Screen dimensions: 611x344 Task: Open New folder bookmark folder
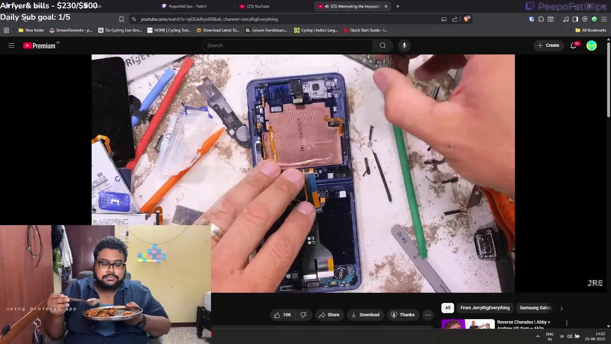(31, 30)
